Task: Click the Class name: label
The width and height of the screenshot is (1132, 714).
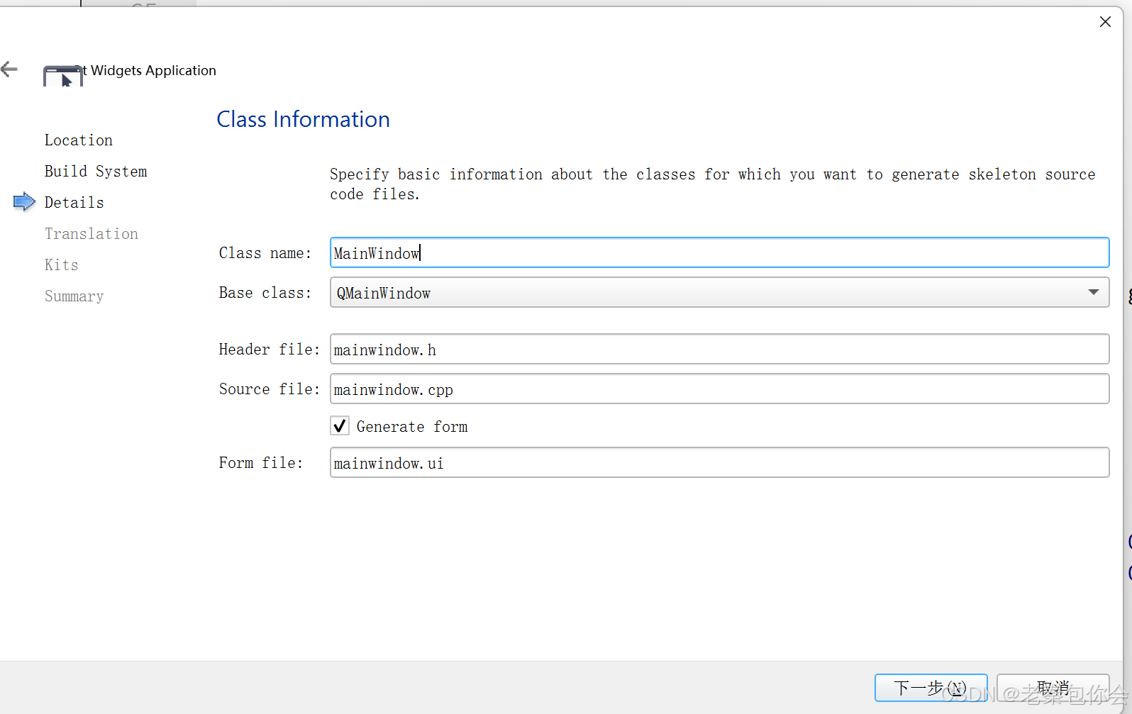Action: [x=265, y=253]
